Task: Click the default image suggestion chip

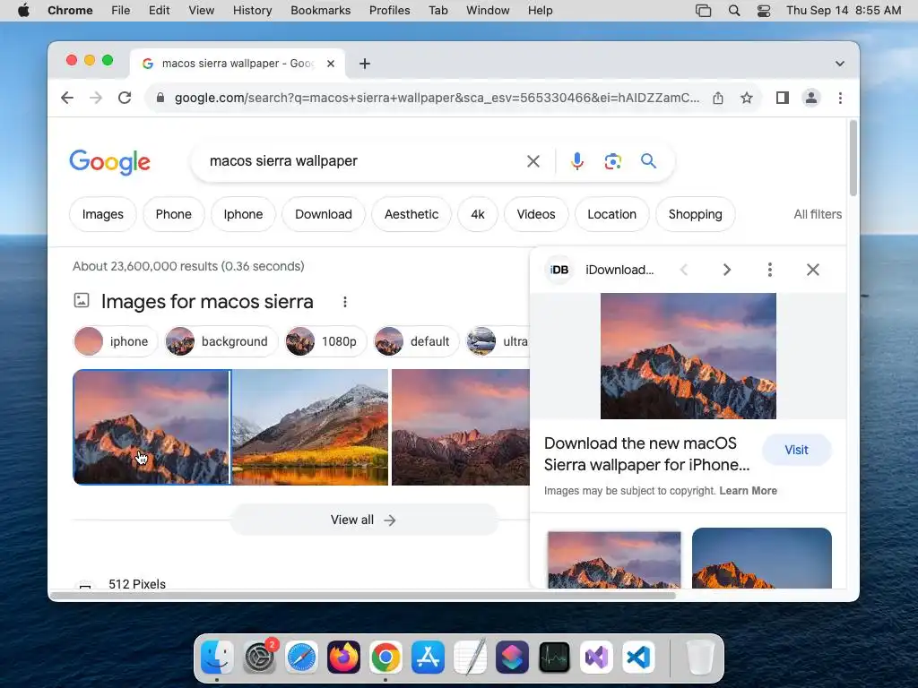Action: [x=416, y=341]
